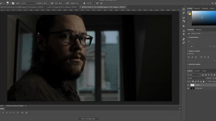The image size is (216, 121).
Task: Open the Brush Settings panel dock icon
Action: pos(184,21)
